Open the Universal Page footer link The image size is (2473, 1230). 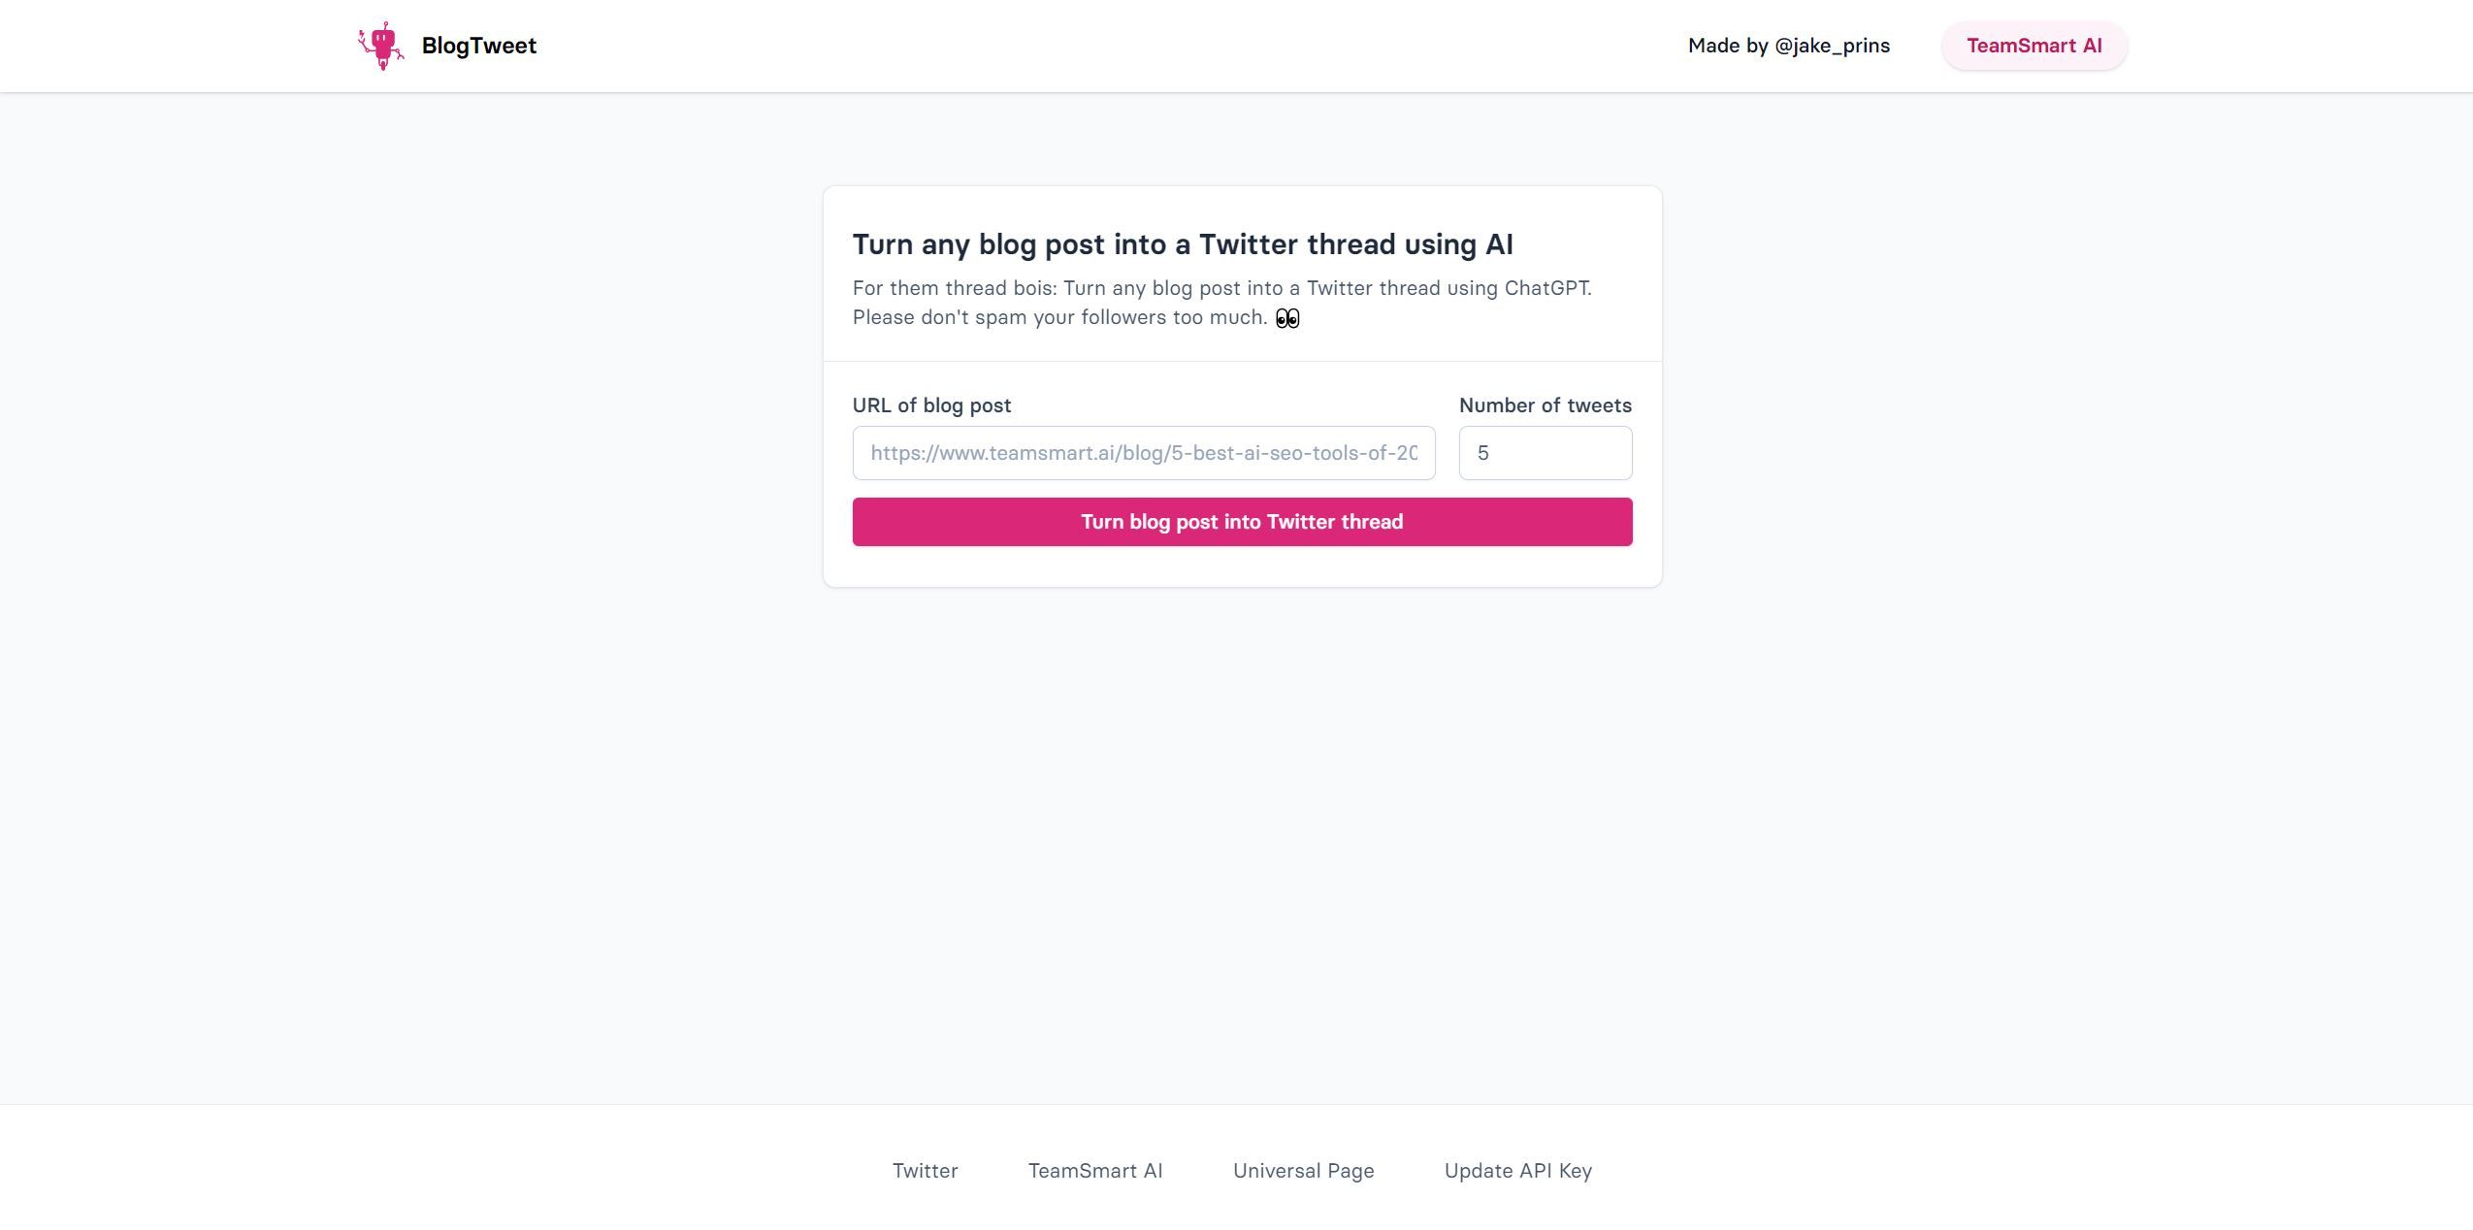1303,1170
